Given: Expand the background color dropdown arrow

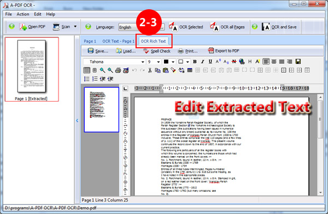Looking at the screenshot, I should click(x=188, y=62).
